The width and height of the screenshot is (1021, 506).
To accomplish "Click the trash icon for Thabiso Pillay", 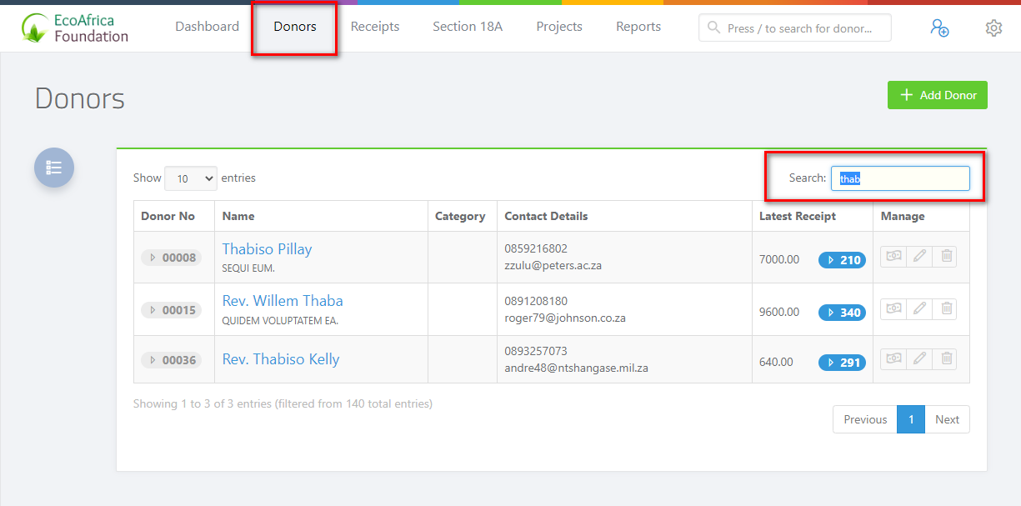I will click(x=946, y=257).
